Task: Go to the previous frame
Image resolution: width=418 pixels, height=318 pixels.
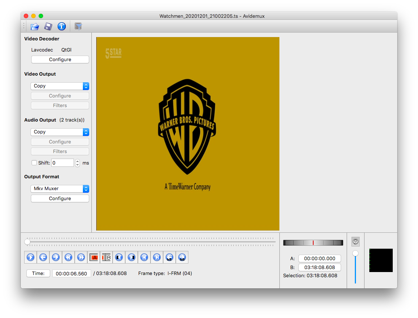Action: 43,257
